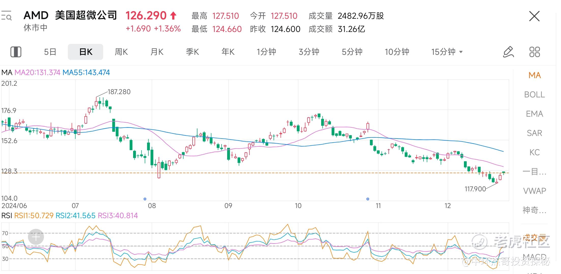561x274 pixels.
Task: Switch to 季K quarterly tab
Action: [x=192, y=52]
